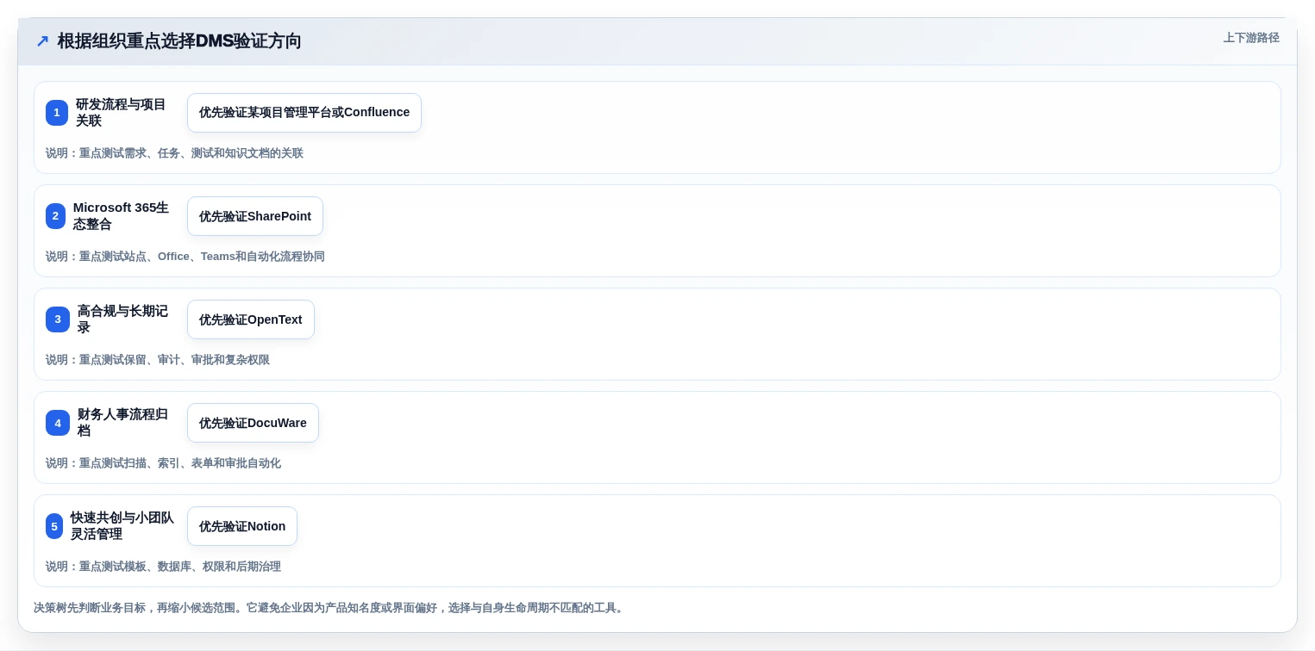The image size is (1315, 651).
Task: Open the 优先验证Notion button
Action: point(242,526)
